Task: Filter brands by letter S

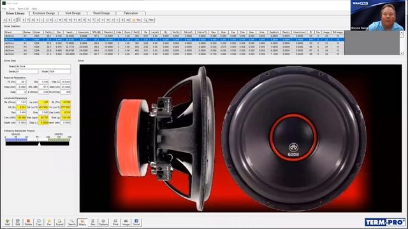Action: click(89, 20)
